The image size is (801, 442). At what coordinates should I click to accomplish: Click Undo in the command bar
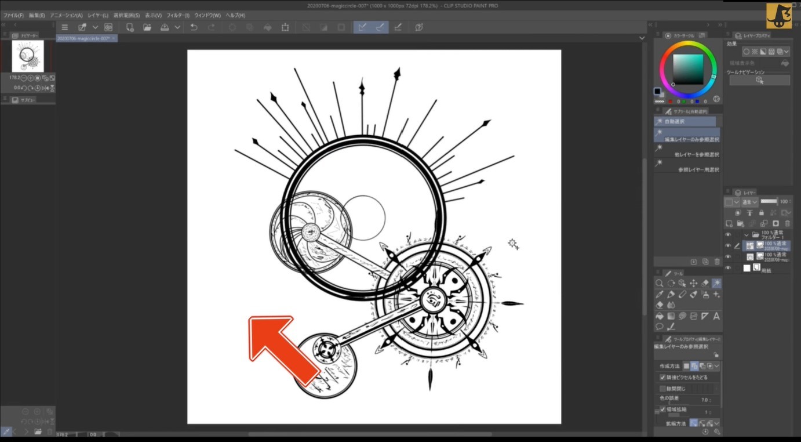tap(194, 27)
